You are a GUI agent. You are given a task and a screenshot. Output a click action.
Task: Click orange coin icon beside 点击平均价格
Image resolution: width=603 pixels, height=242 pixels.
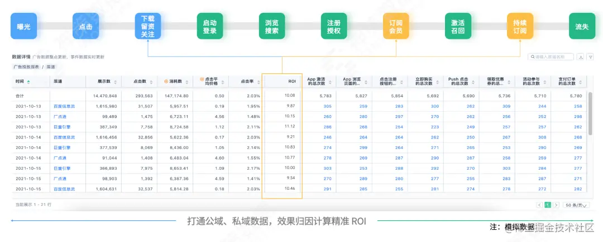click(202, 79)
